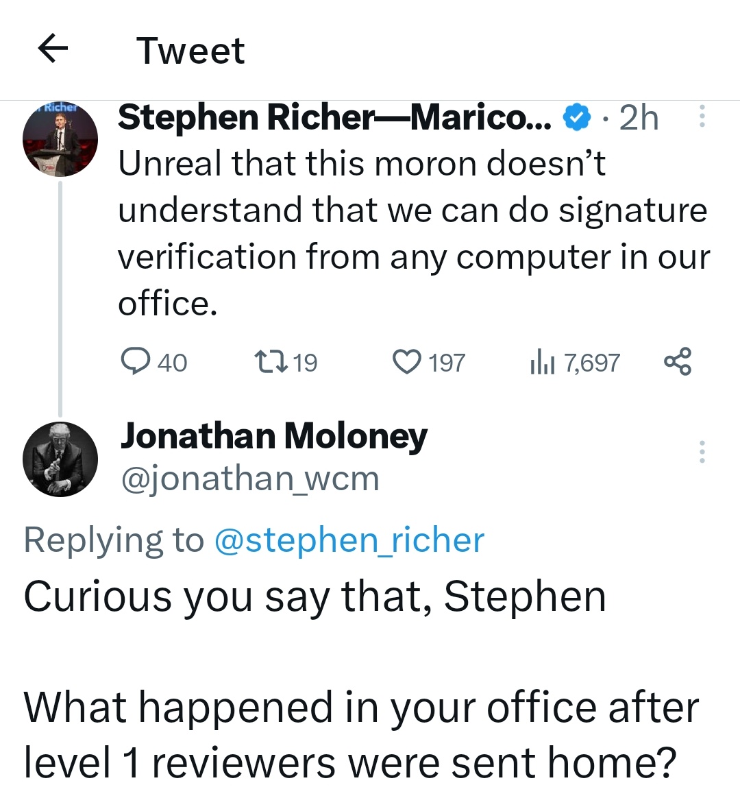740x809 pixels.
Task: Click the blue verified badge
Action: click(576, 118)
